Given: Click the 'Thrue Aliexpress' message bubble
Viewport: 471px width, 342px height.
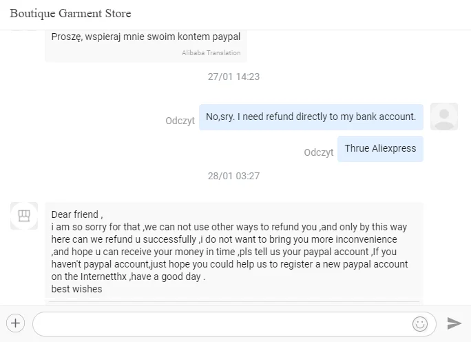Looking at the screenshot, I should 380,148.
